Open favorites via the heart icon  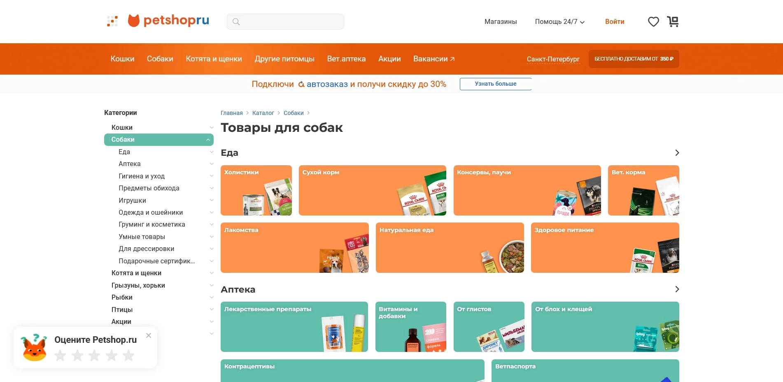click(653, 21)
